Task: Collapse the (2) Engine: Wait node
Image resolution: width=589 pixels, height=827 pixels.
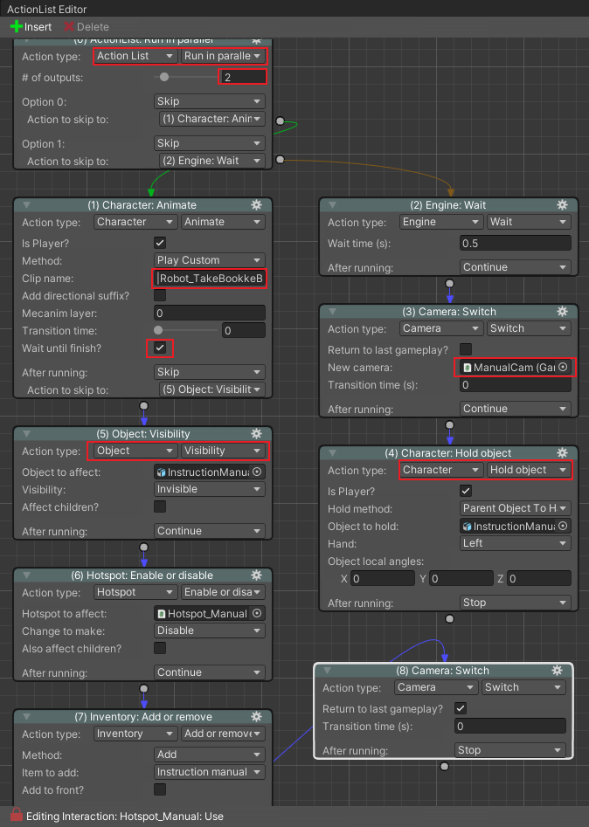Action: click(333, 205)
